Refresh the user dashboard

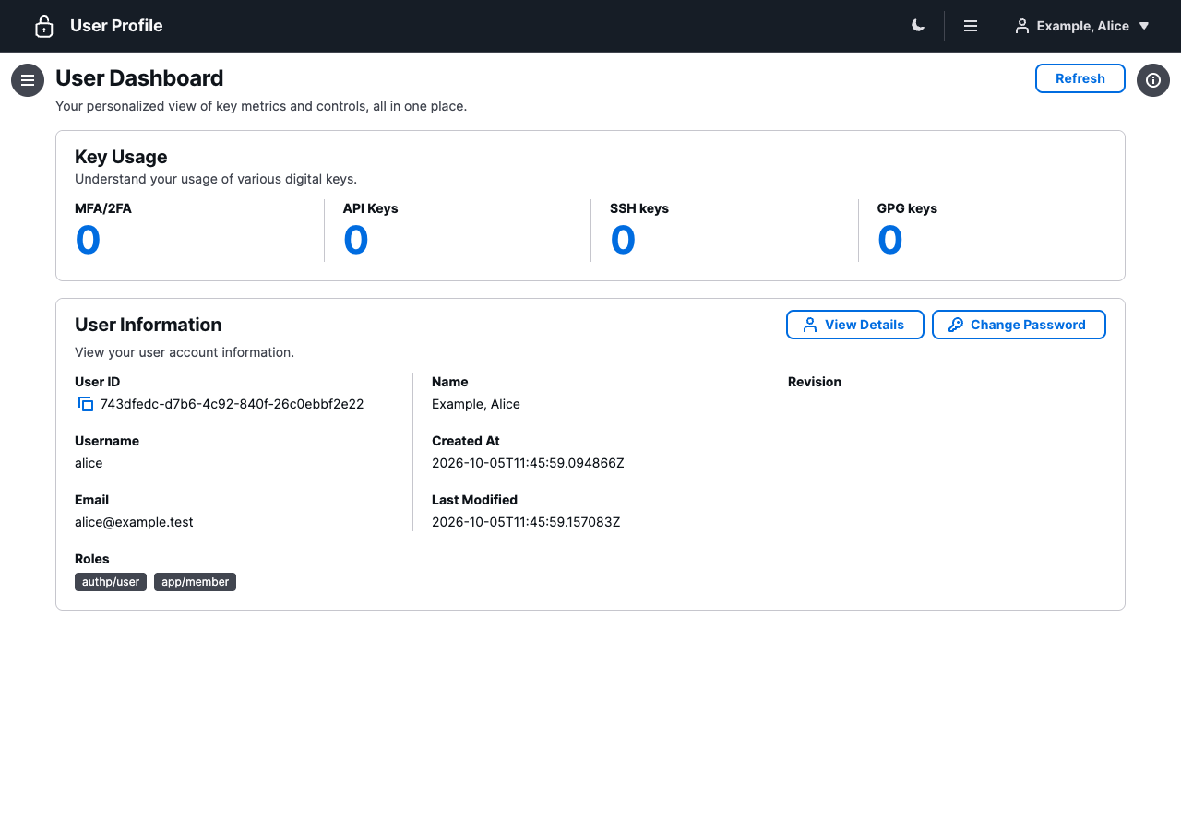click(1080, 78)
